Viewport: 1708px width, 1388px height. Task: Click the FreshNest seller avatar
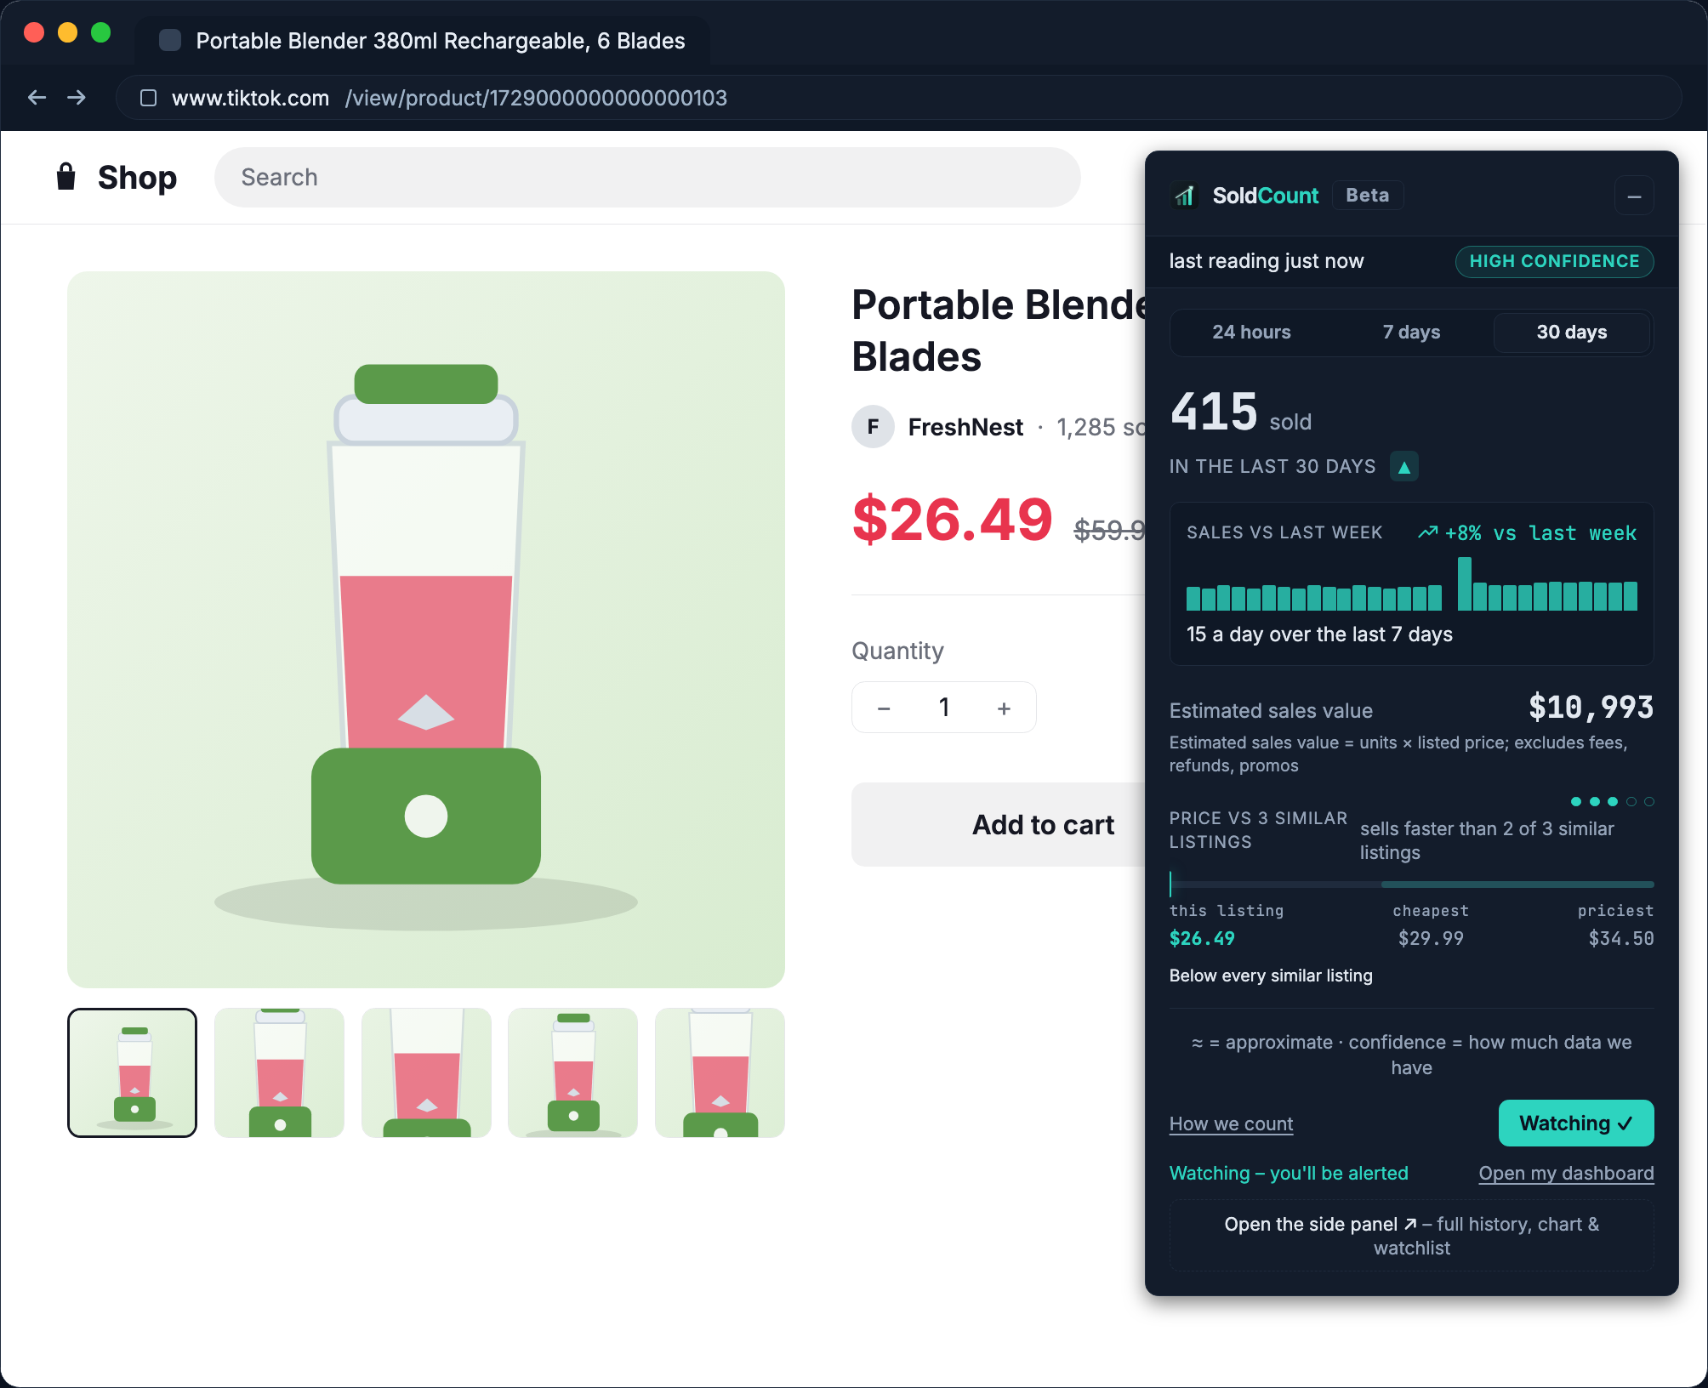[x=873, y=427]
